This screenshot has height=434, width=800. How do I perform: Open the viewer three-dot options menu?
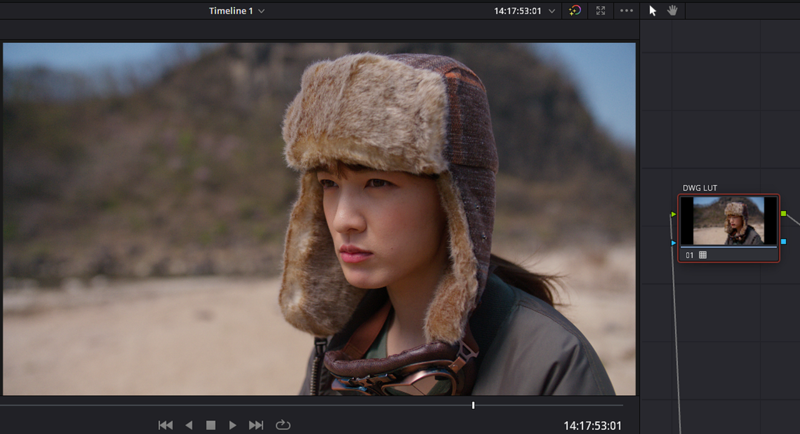(626, 11)
